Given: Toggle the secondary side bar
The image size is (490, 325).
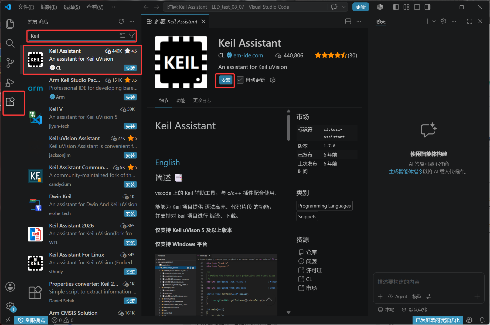Looking at the screenshot, I should [x=428, y=7].
